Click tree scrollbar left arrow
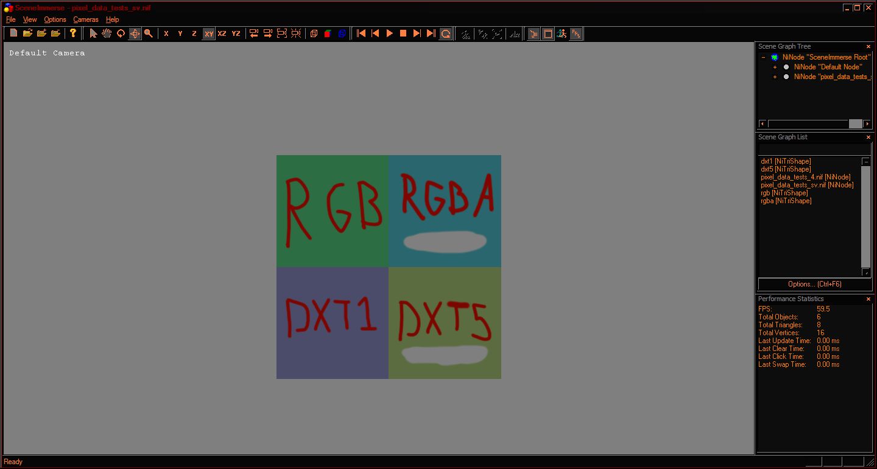This screenshot has width=877, height=469. (x=763, y=124)
